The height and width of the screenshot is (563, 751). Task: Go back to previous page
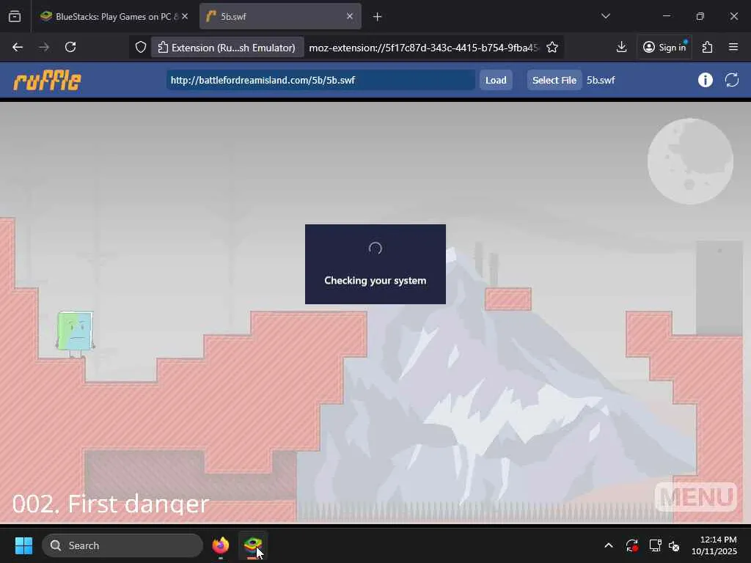pyautogui.click(x=18, y=47)
